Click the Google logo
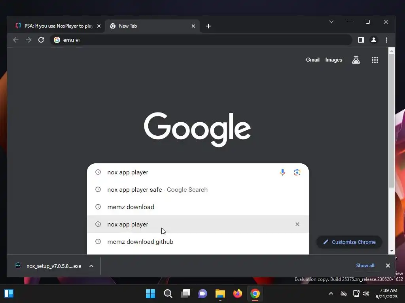This screenshot has width=405, height=303. [x=197, y=129]
